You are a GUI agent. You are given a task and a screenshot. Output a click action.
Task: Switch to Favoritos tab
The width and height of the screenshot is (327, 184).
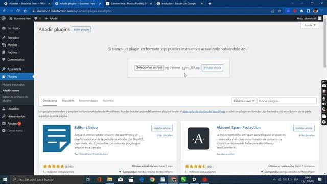(x=108, y=101)
